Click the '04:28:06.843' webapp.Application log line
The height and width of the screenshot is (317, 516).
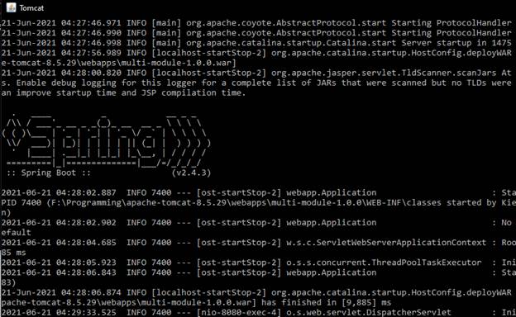tap(258, 272)
